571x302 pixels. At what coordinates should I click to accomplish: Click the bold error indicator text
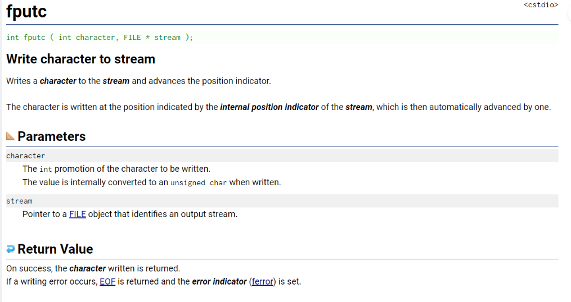pos(219,282)
